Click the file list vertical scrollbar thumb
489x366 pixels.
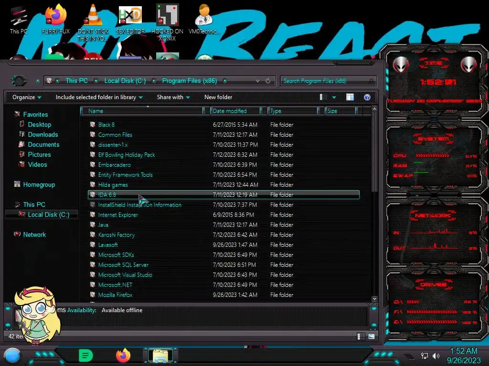click(x=374, y=152)
